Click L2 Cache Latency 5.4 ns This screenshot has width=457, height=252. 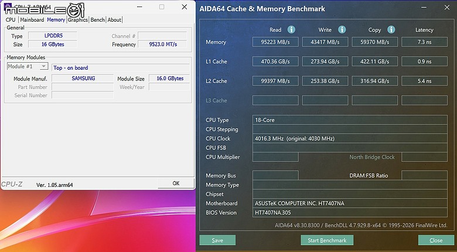tap(424, 81)
